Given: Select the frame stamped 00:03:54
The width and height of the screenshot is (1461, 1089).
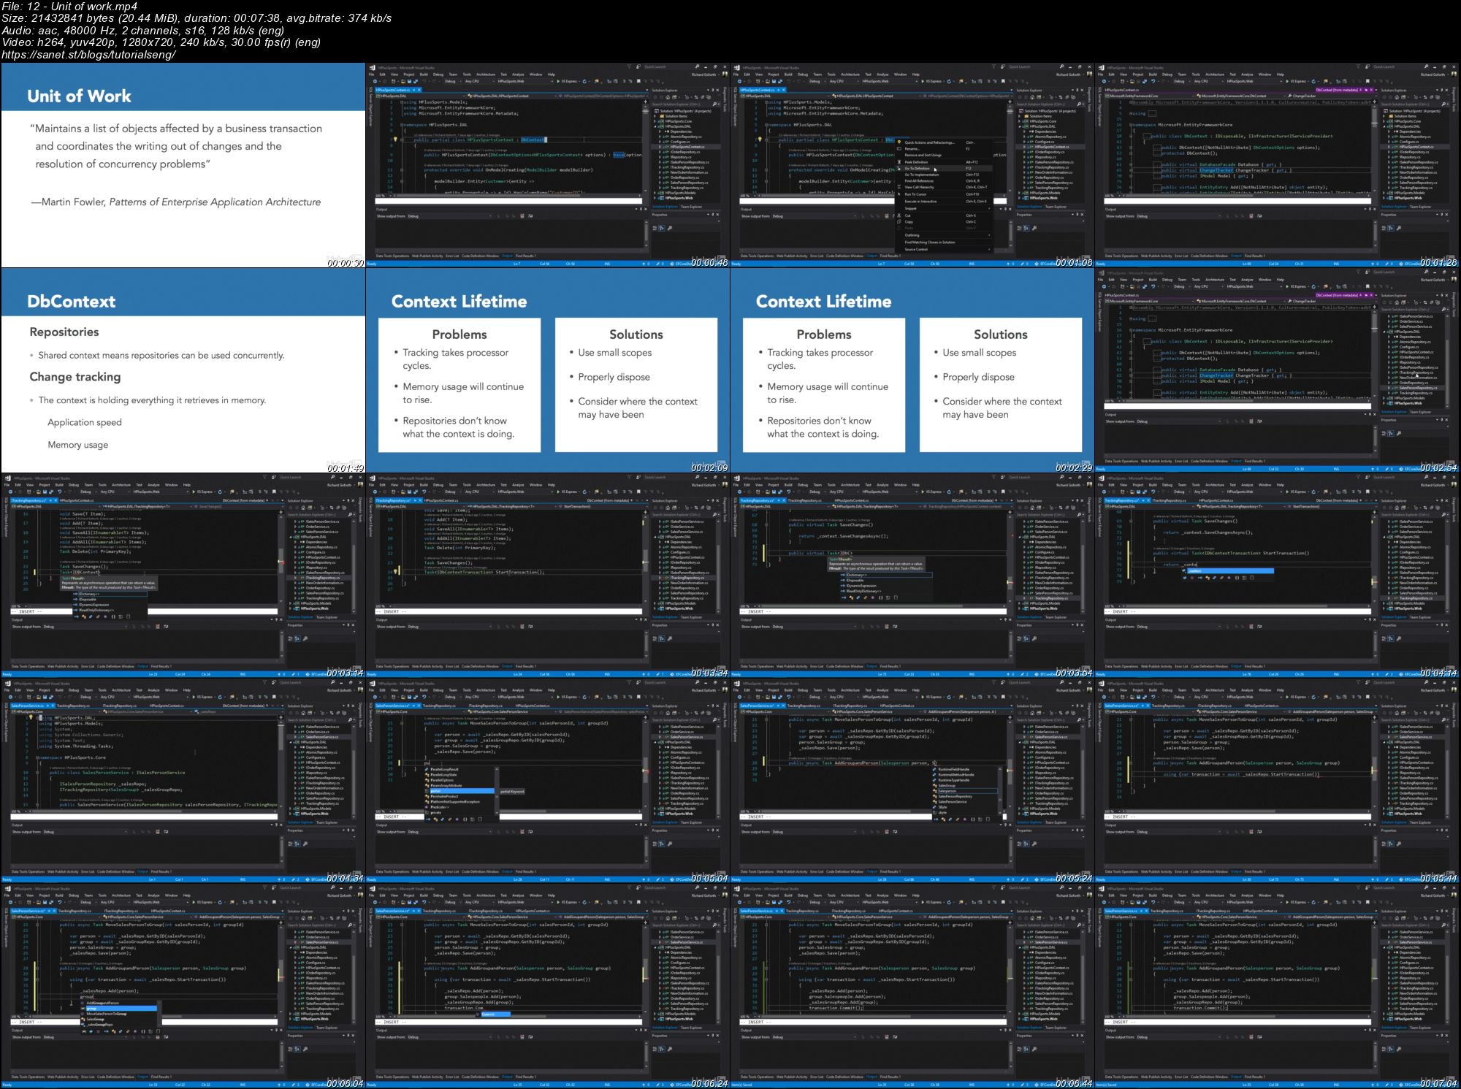Looking at the screenshot, I should tap(912, 576).
